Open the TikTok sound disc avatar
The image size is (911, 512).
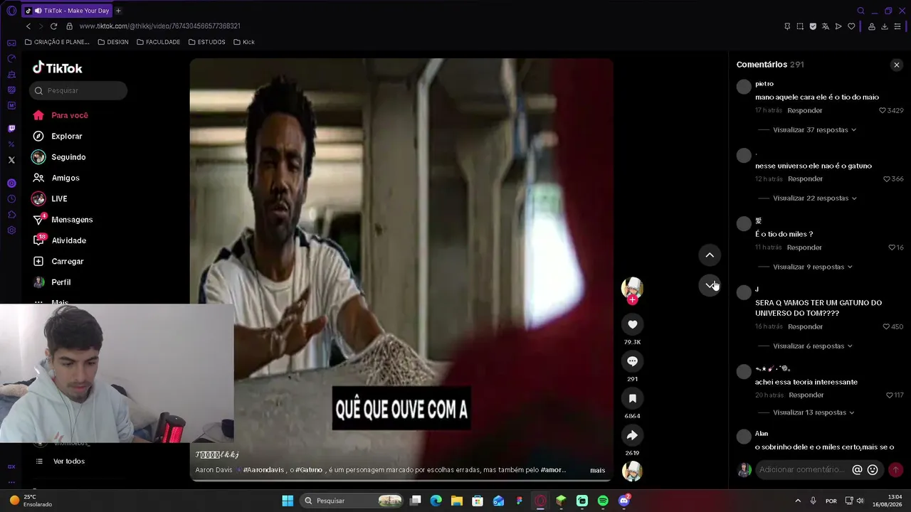click(x=632, y=471)
